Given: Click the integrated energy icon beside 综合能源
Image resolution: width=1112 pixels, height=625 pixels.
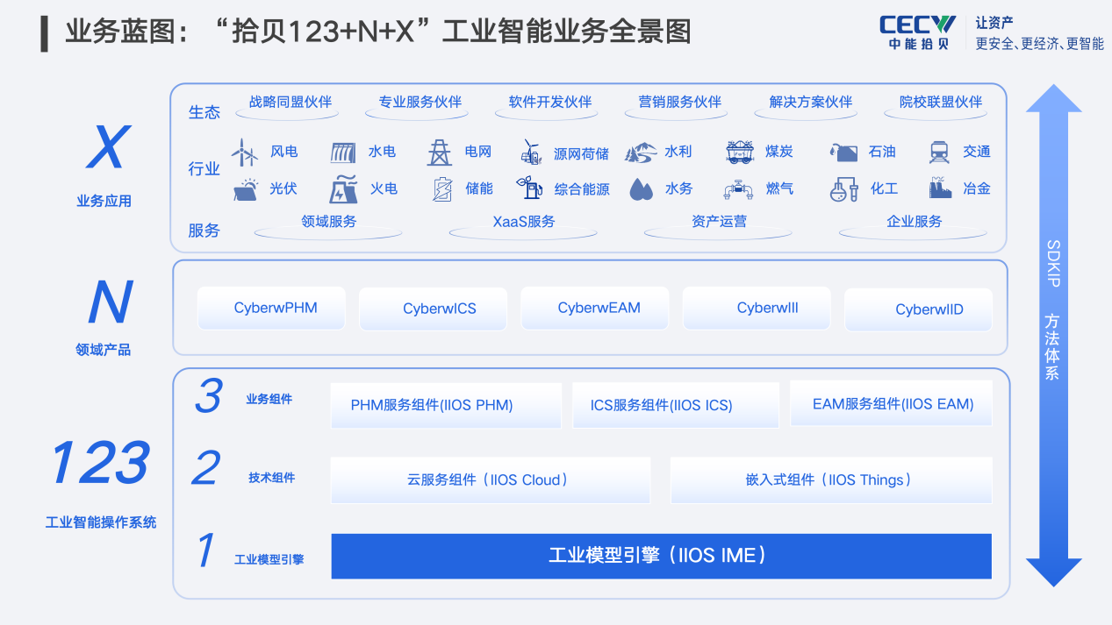Looking at the screenshot, I should (x=529, y=188).
